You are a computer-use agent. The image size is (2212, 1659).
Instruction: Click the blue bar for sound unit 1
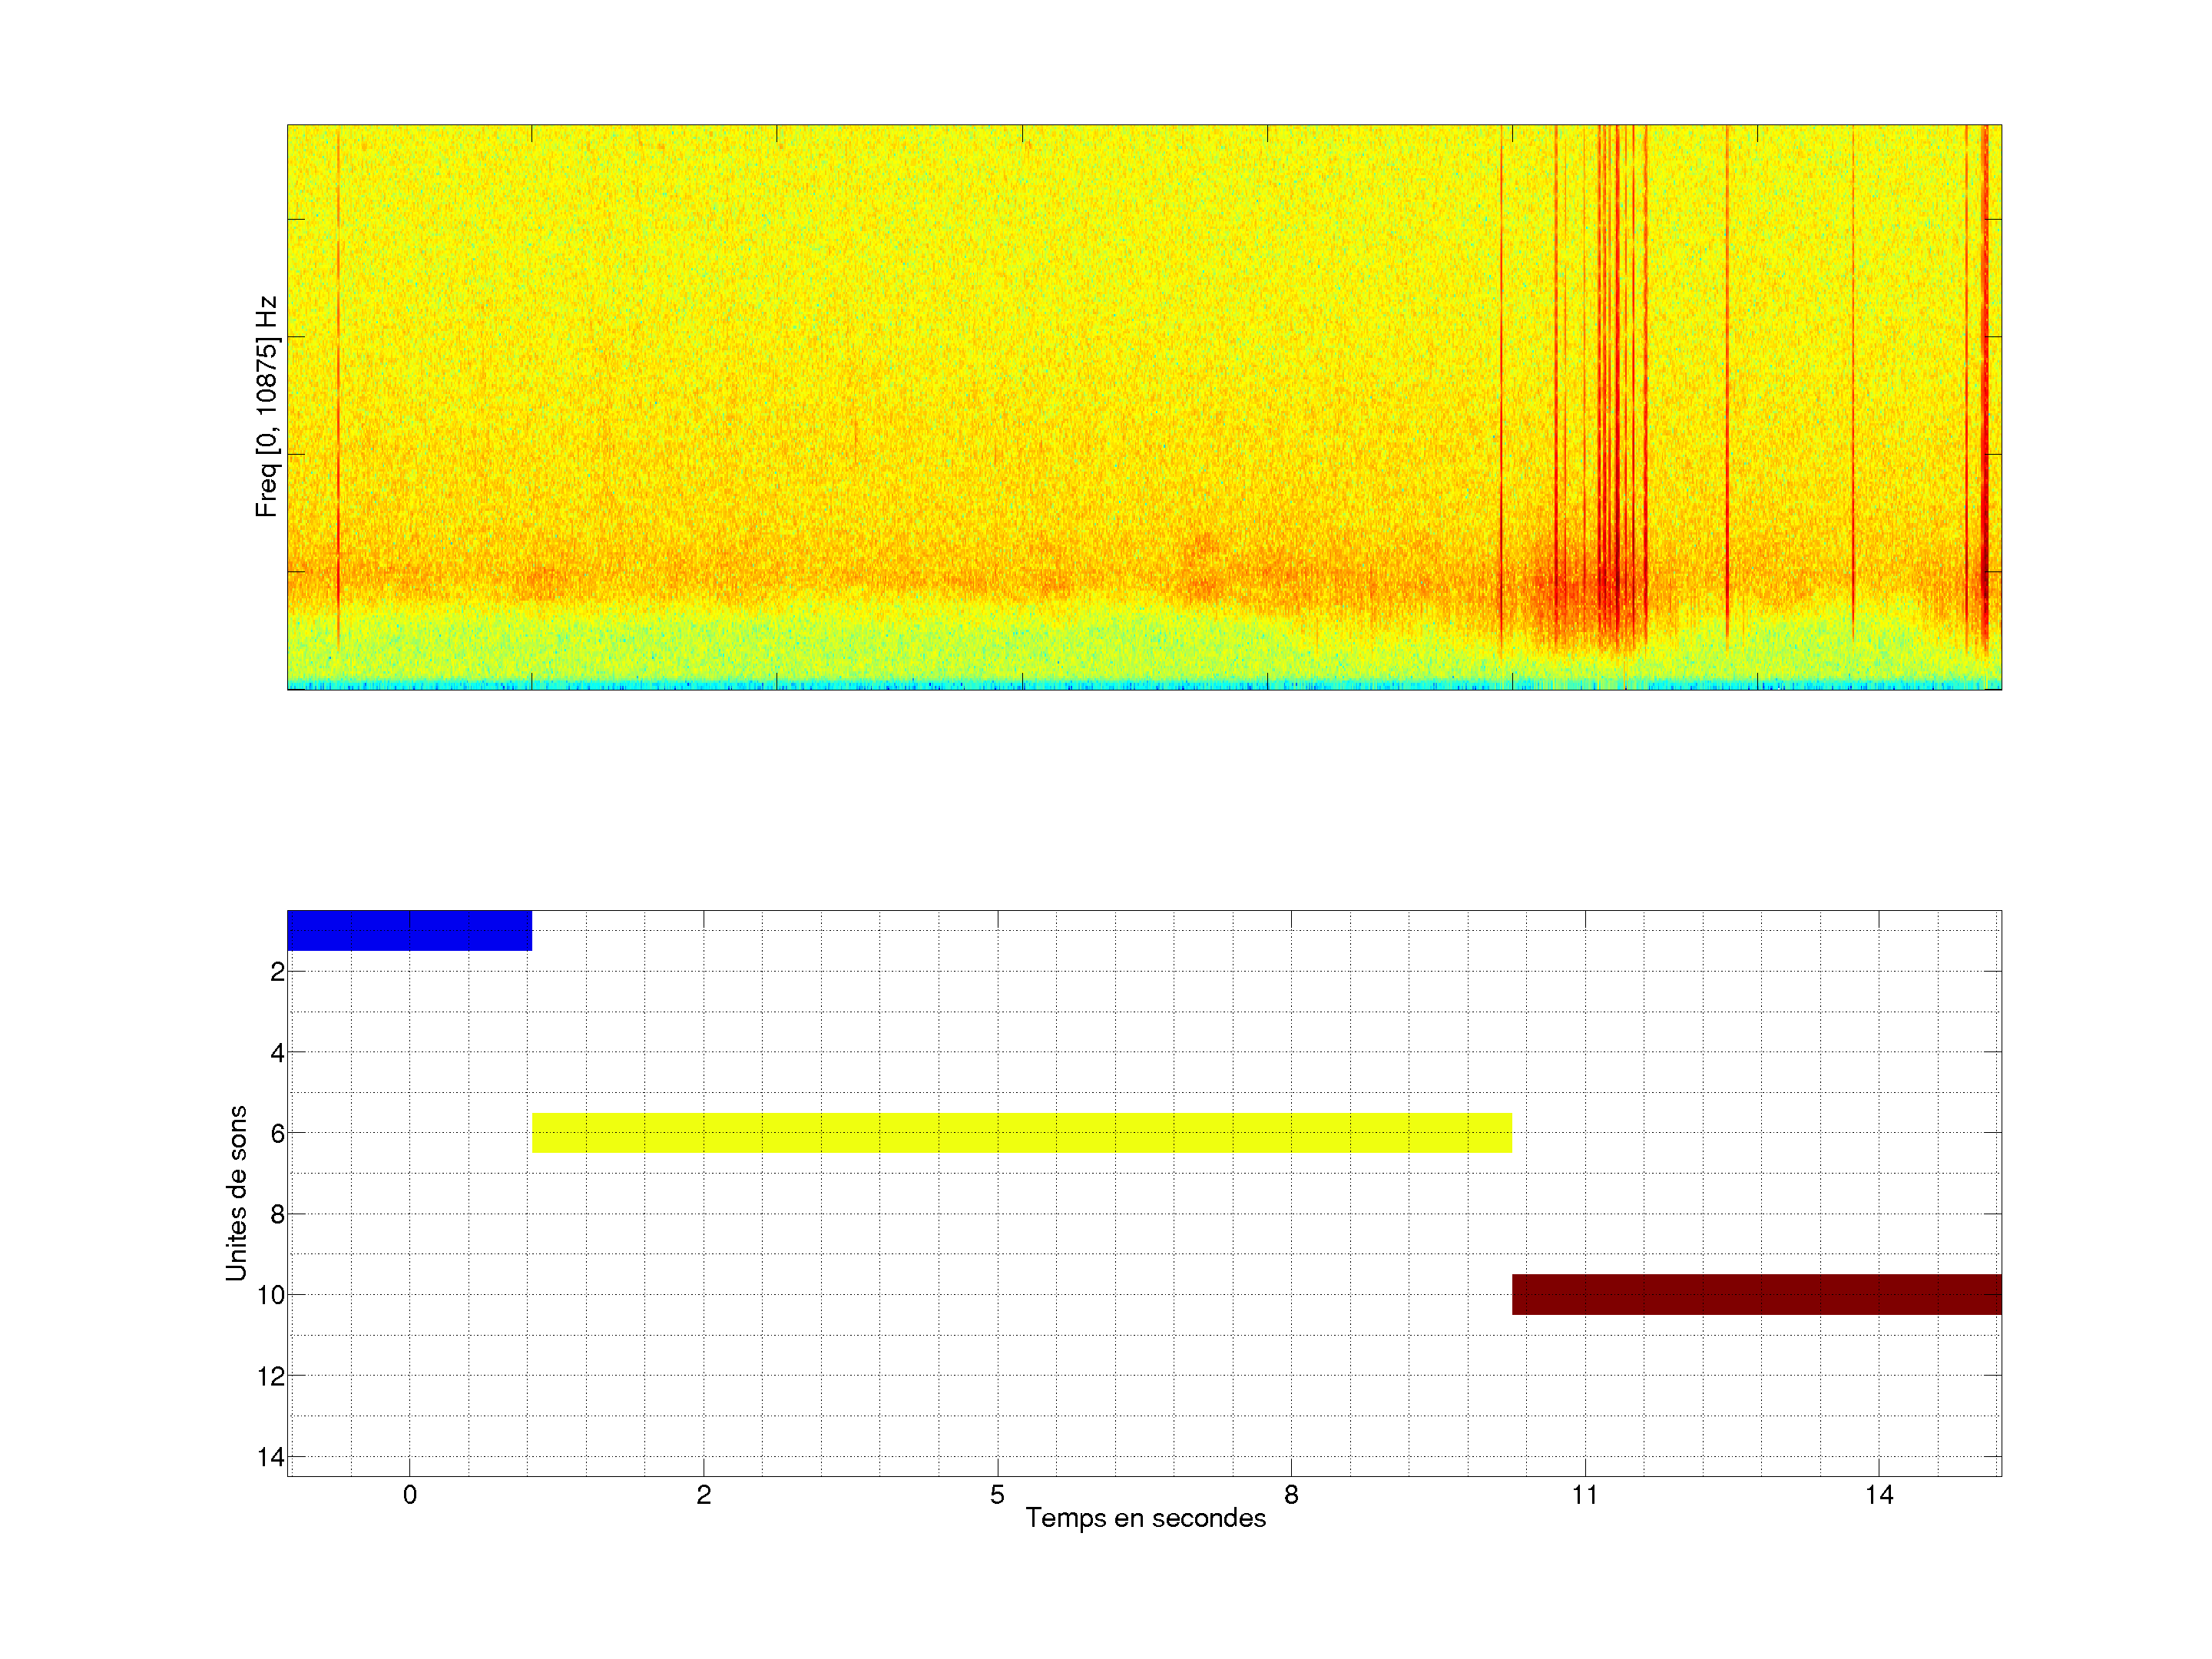(409, 930)
